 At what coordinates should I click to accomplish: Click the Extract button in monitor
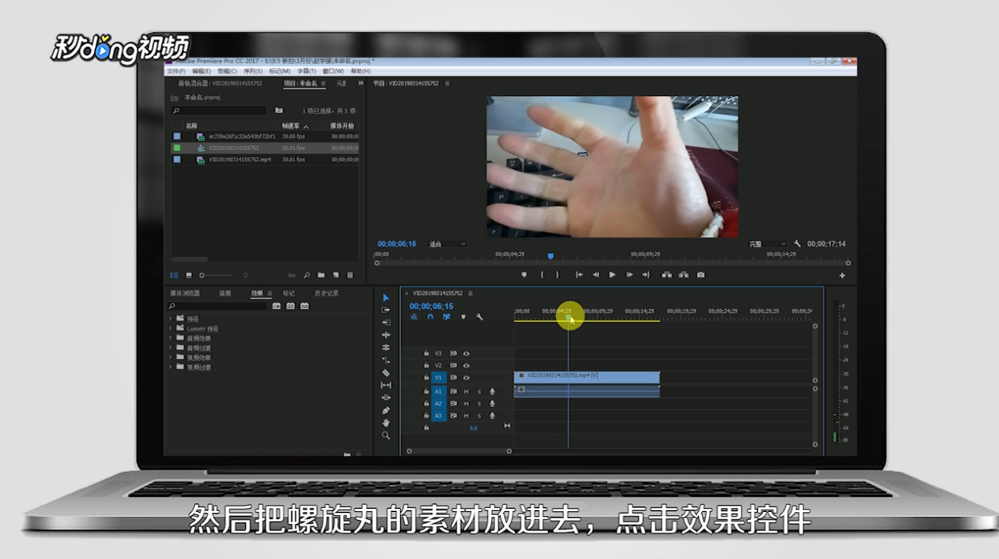[684, 275]
